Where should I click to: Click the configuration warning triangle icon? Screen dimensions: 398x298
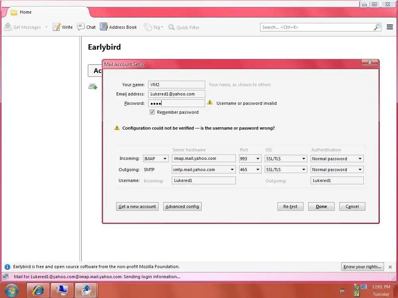117,128
